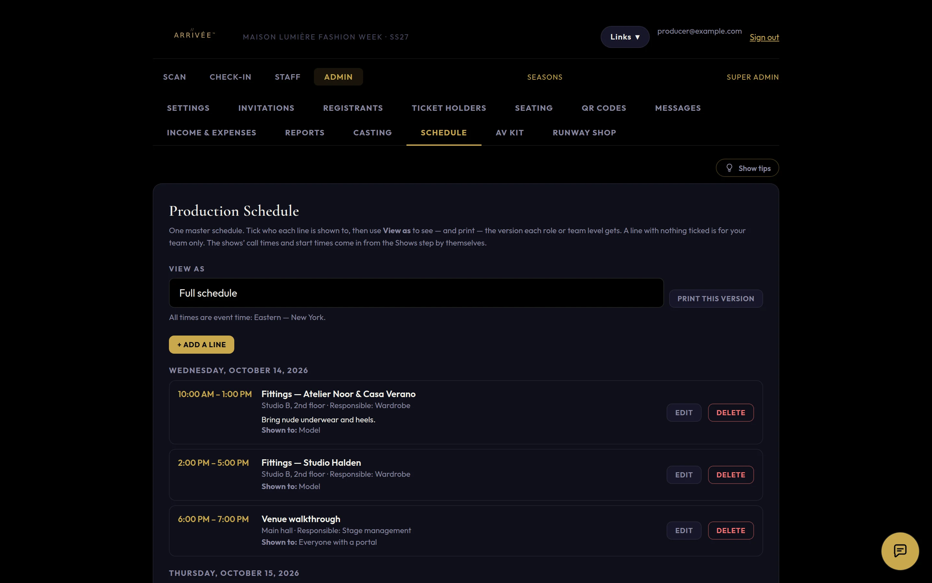Delete the Venue walkthrough line
The image size is (932, 583).
click(731, 531)
